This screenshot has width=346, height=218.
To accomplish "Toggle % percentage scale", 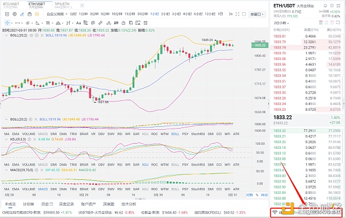I will pyautogui.click(x=257, y=195).
